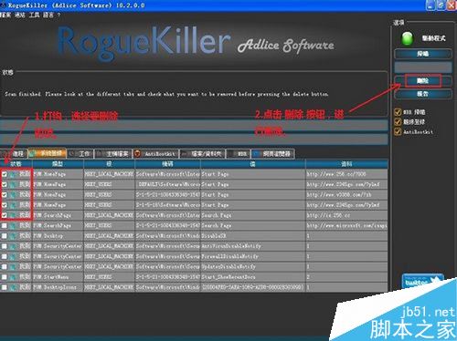Image resolution: width=457 pixels, height=341 pixels.
Task: Sort by the 类型 type column header
Action: pyautogui.click(x=58, y=164)
